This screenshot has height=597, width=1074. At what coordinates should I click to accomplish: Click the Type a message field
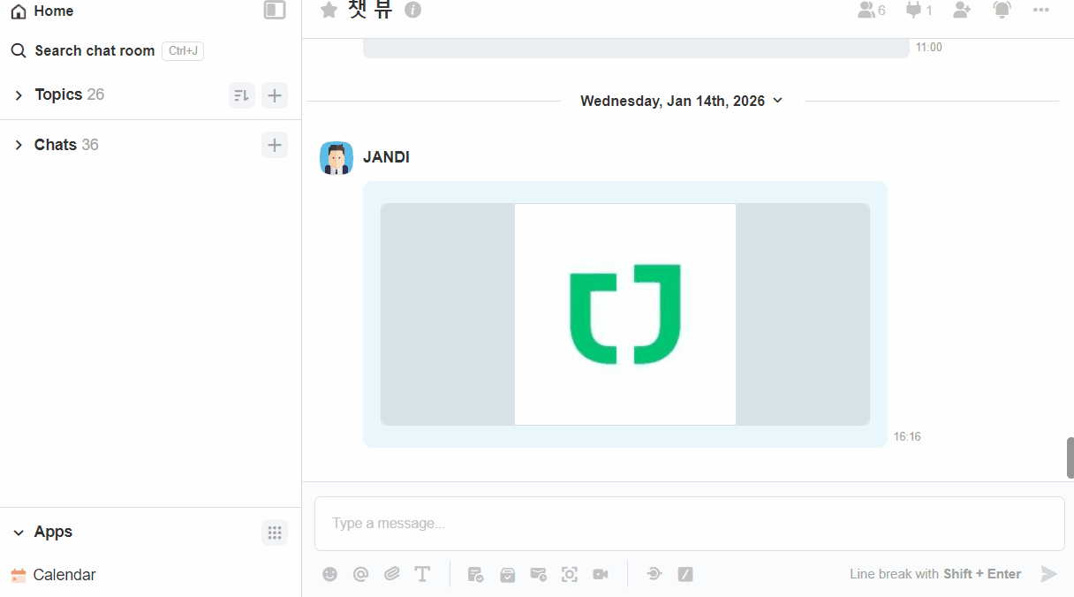click(x=690, y=524)
